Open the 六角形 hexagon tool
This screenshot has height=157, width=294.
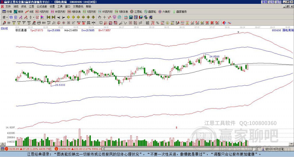tap(165, 11)
